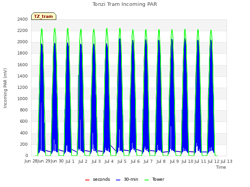Click the TZ_tram annotation label
Image resolution: width=250 pixels, height=187 pixels.
coord(44,16)
